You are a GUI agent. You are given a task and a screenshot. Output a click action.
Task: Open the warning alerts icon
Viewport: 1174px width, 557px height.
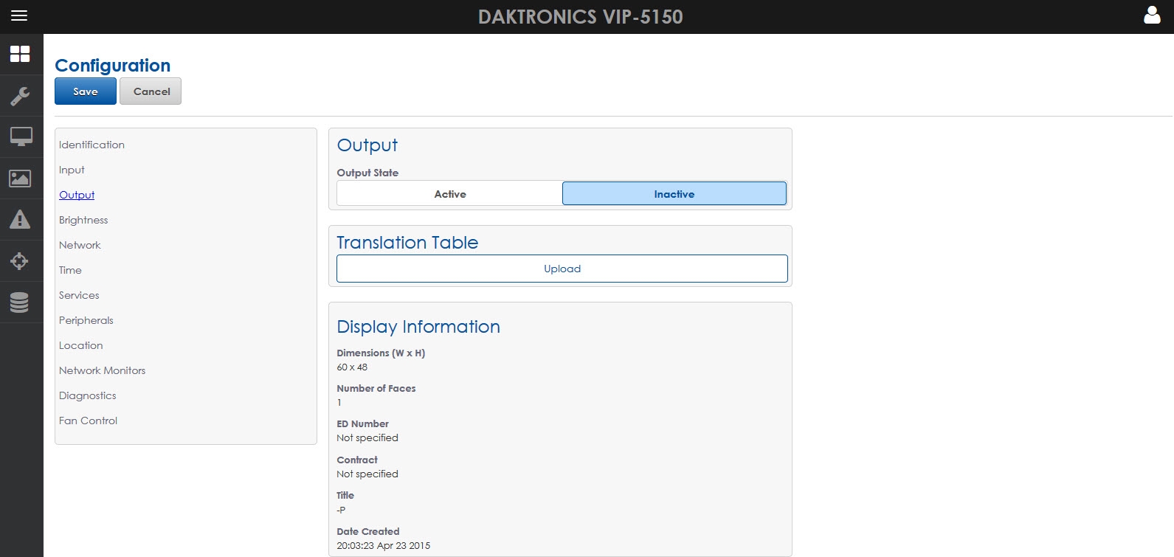(x=20, y=219)
